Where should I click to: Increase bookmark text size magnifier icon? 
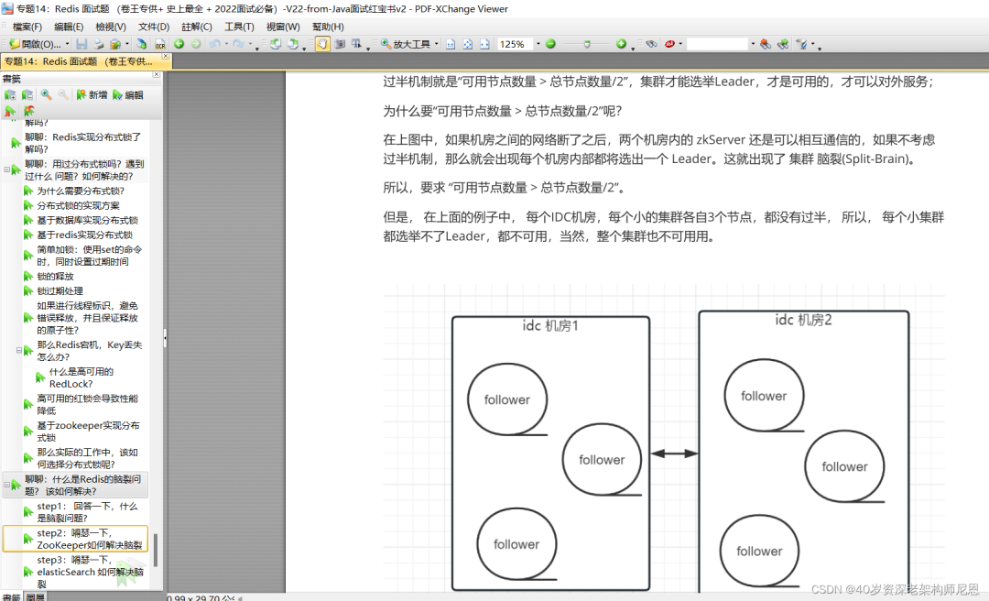coord(46,94)
